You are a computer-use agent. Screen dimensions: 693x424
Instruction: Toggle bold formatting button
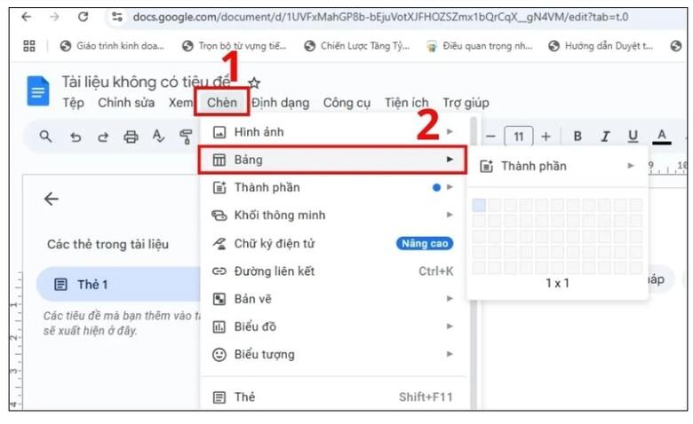click(577, 137)
